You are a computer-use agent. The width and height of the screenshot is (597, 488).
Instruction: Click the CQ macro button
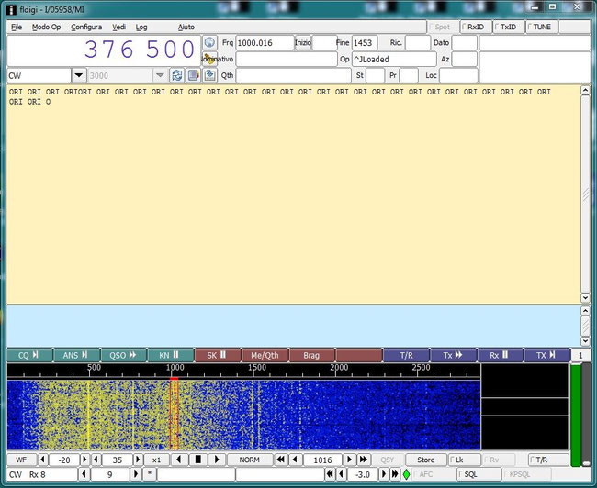(x=29, y=355)
